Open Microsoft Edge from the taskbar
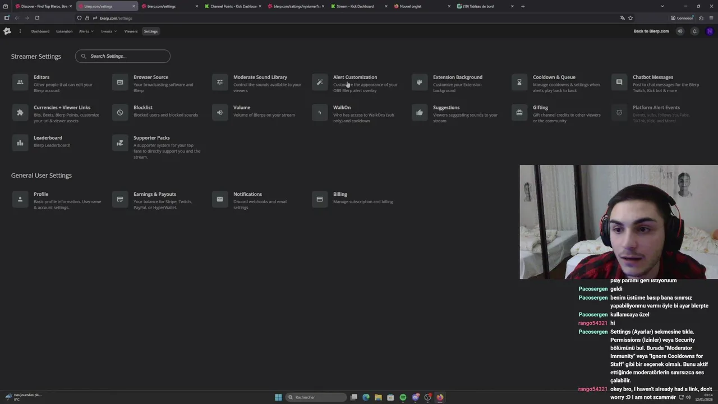This screenshot has width=718, height=404. point(366,397)
